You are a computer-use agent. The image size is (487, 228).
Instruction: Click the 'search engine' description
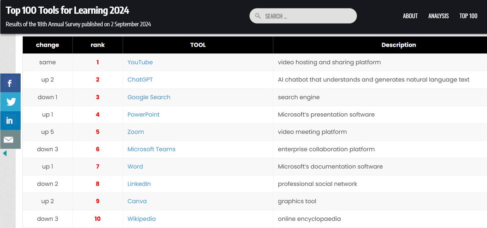299,97
